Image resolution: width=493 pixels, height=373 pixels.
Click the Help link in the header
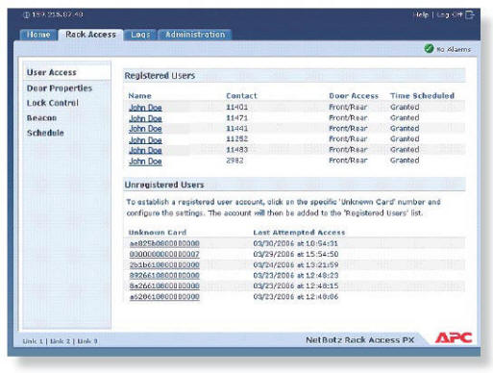[420, 14]
